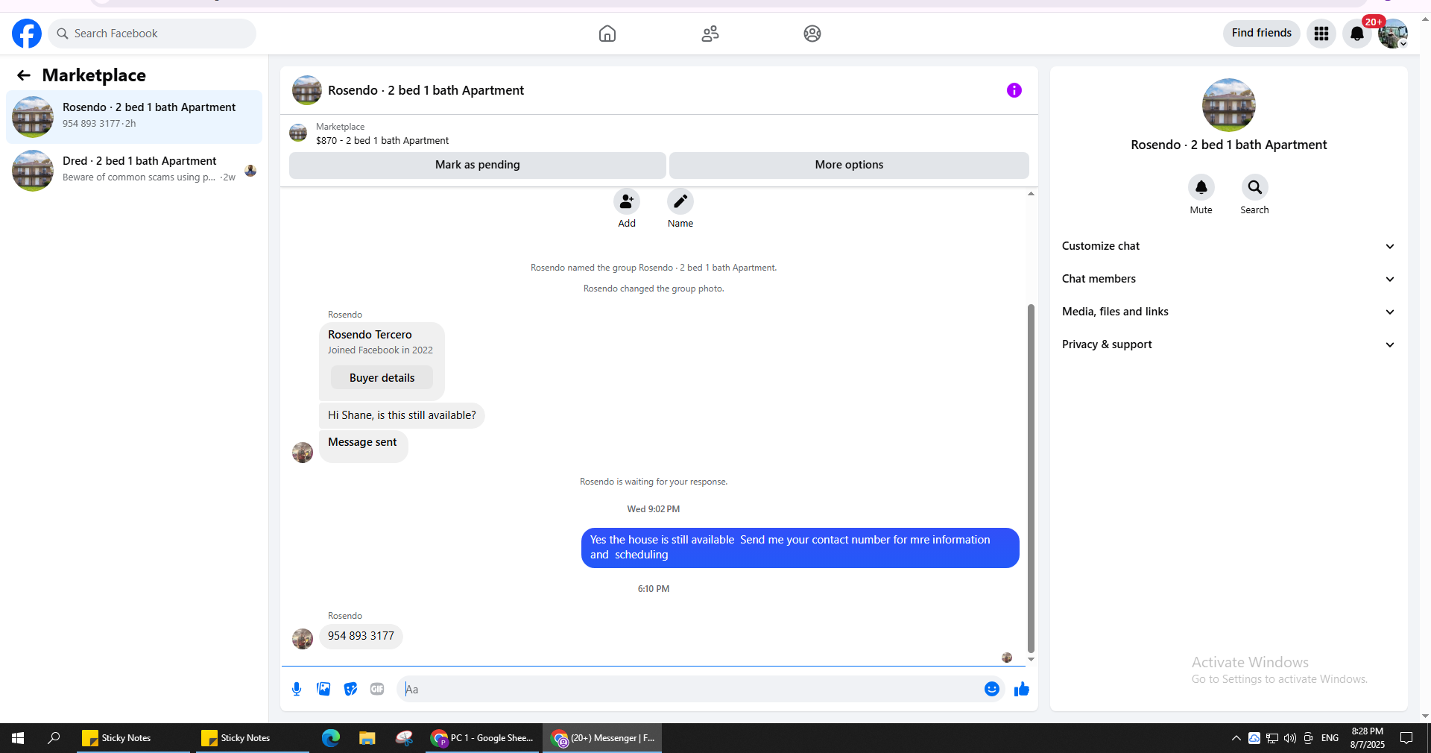This screenshot has height=753, width=1431.
Task: Click the ENG language indicator in tray
Action: [x=1330, y=738]
